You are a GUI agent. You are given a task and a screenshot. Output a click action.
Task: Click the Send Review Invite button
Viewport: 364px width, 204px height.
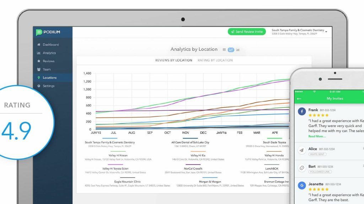coord(247,32)
